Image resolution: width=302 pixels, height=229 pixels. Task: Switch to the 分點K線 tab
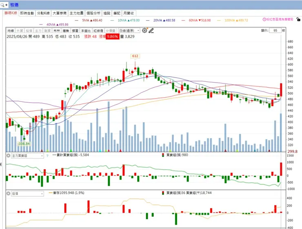43,13
